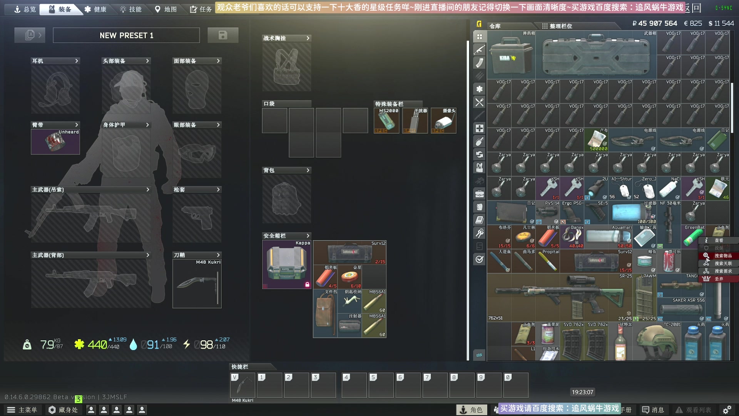This screenshot has width=739, height=416.
Task: Expand the 枪套 slot arrow
Action: 218,190
